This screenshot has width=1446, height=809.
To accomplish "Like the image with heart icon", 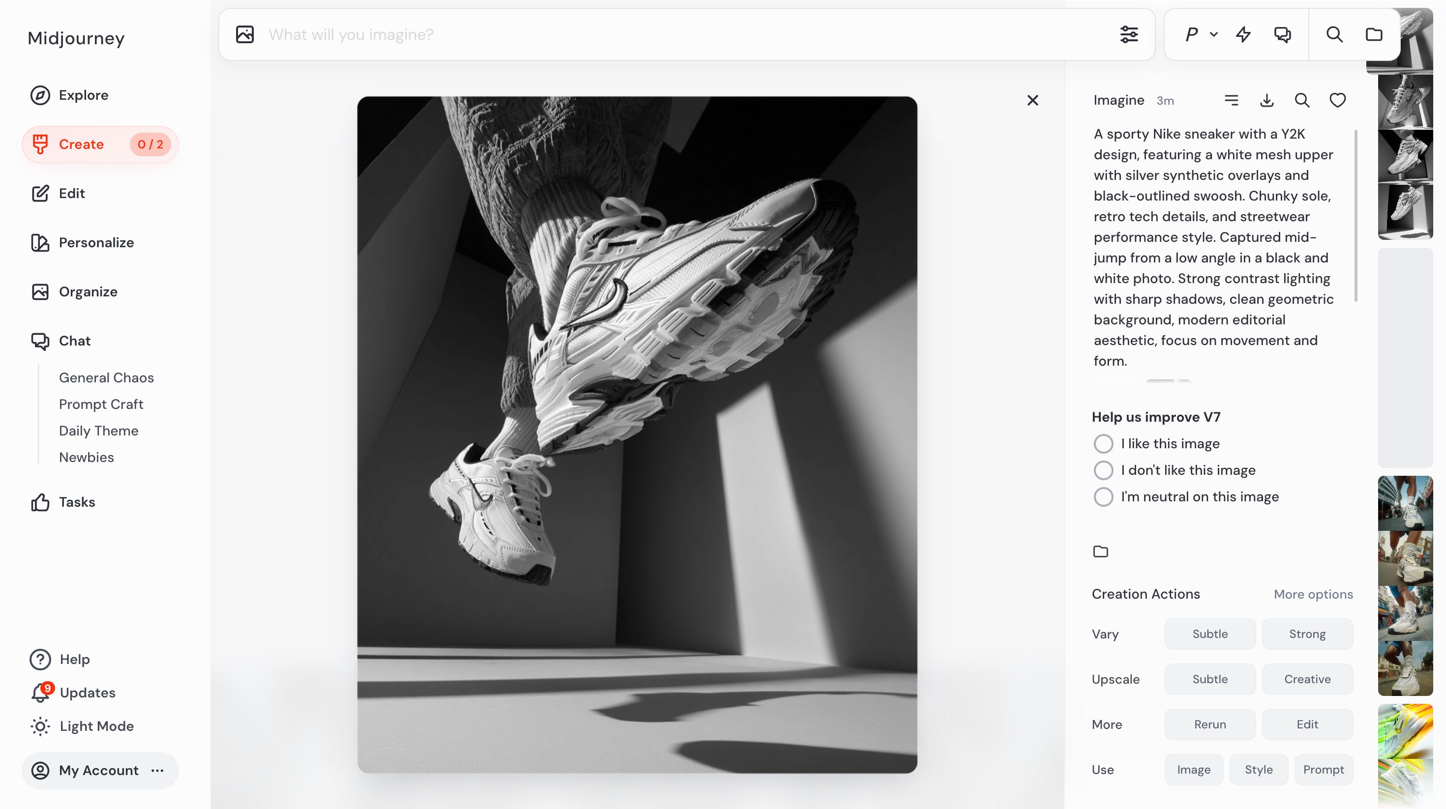I will point(1337,100).
